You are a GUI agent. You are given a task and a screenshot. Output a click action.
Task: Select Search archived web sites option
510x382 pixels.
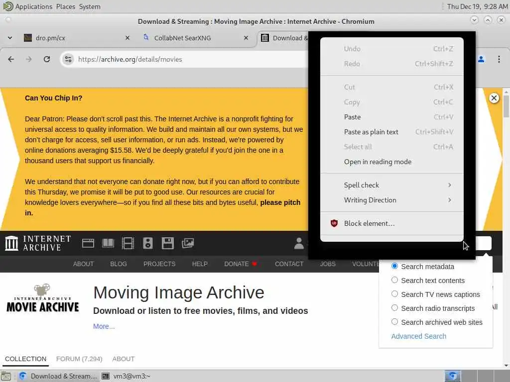tap(394, 322)
